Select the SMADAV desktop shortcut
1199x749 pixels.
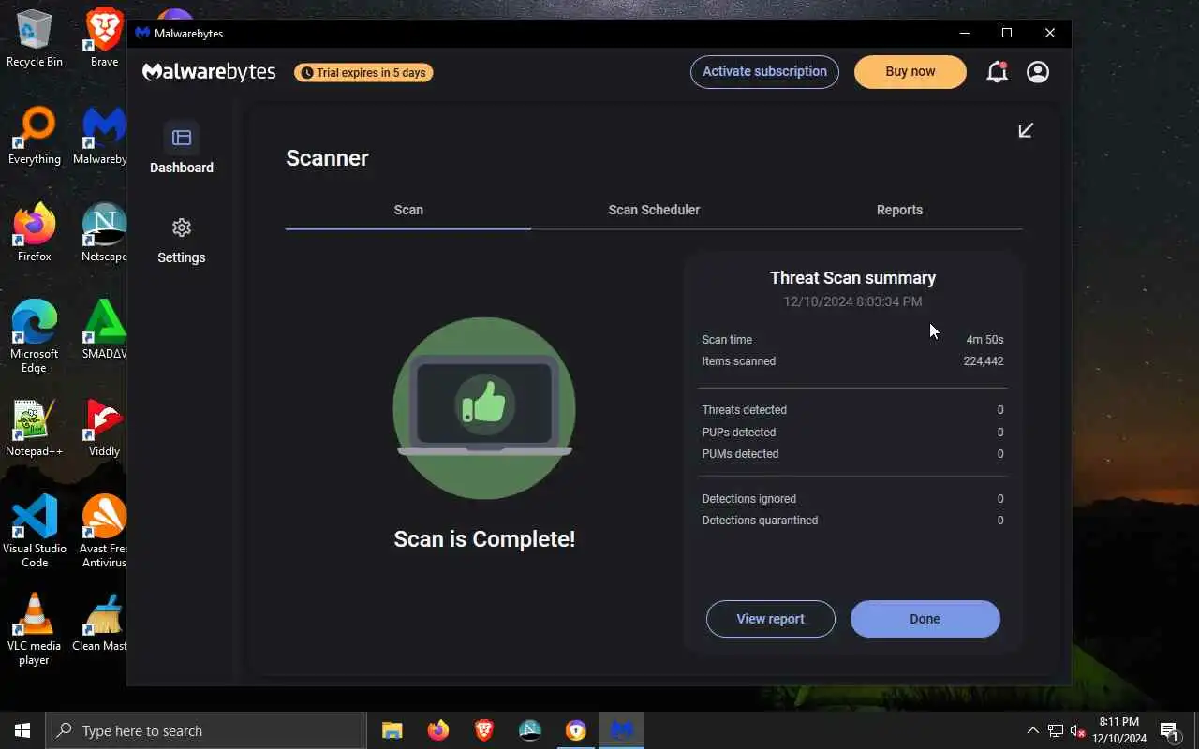(103, 330)
